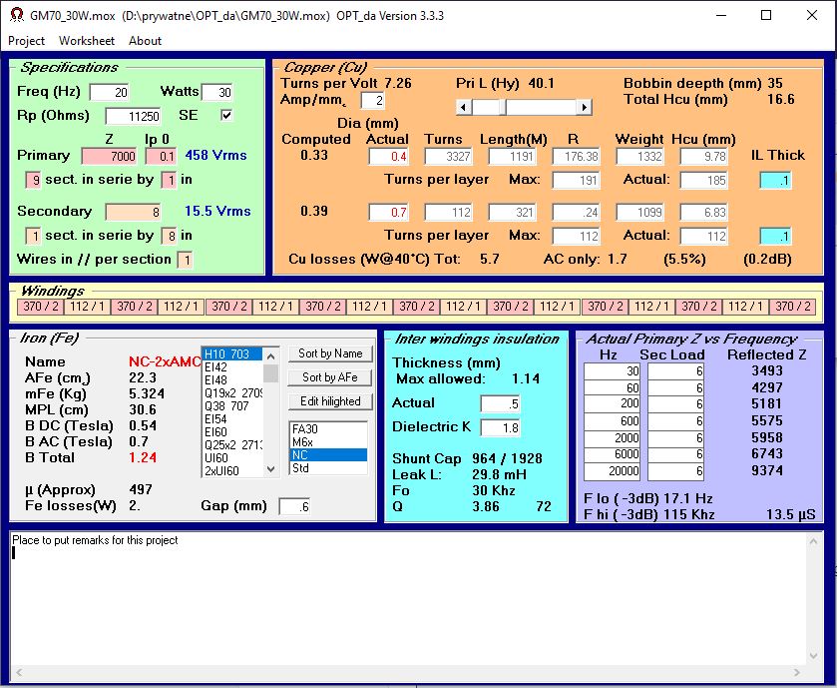Screen dimensions: 837x688
Task: Click the Rp (Ohms) field
Action: (133, 116)
